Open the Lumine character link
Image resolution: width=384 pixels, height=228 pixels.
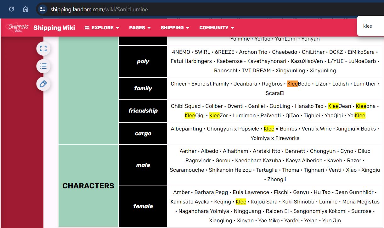(x=328, y=202)
